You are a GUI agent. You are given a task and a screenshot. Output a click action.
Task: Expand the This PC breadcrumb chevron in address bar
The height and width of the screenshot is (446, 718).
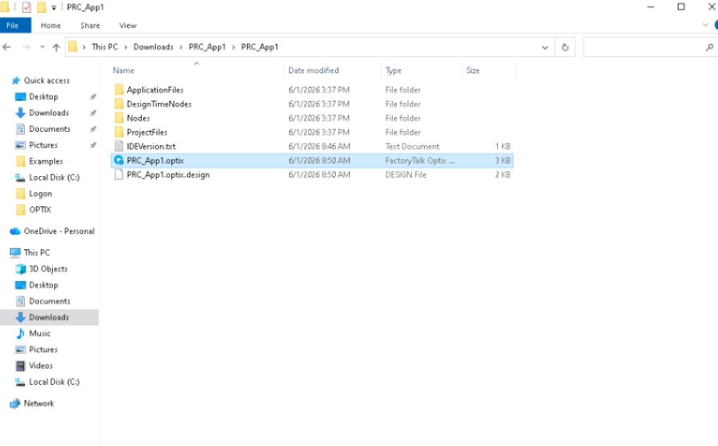point(126,47)
